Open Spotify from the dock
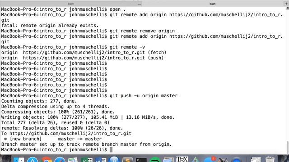 point(155,159)
